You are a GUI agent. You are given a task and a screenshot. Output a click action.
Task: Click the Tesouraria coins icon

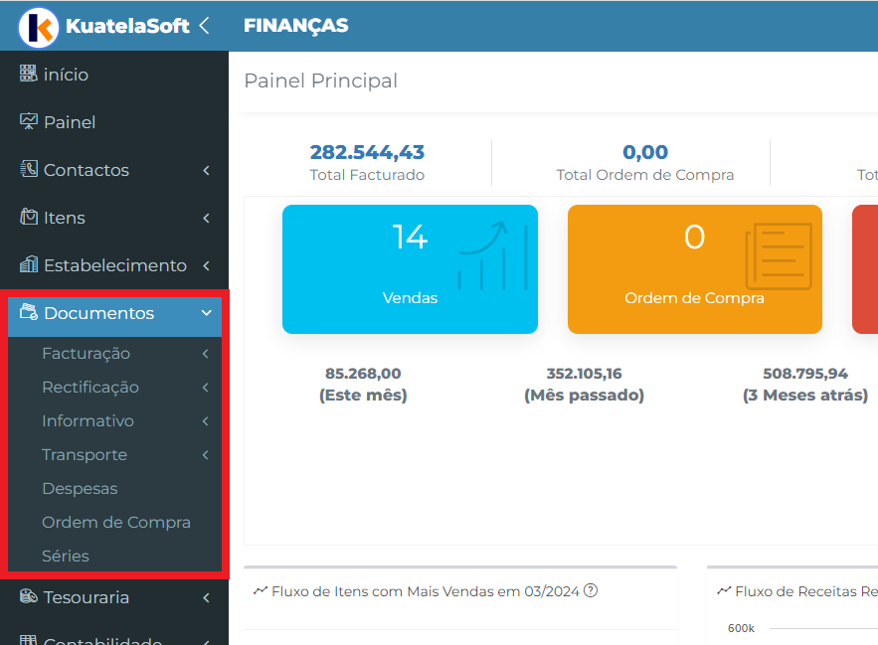point(29,596)
